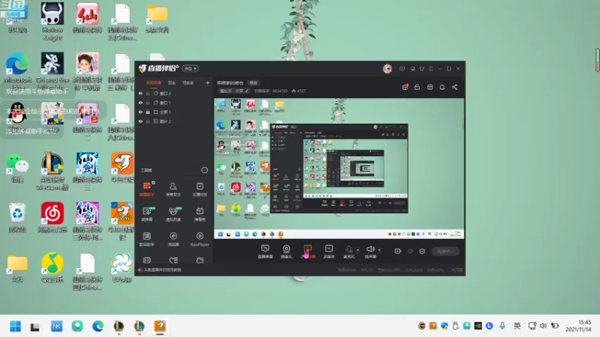Lock the 窗口2 source
Screen dimensions: 600x337
coord(148,93)
